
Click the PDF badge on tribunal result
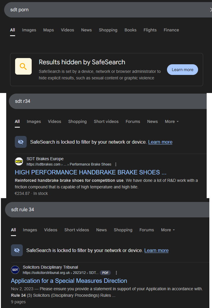105,273
